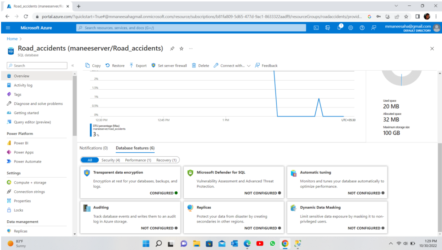Screen dimensions: 442x250
Task: Open Microsoft Edge from taskbar
Action: (x=247, y=243)
